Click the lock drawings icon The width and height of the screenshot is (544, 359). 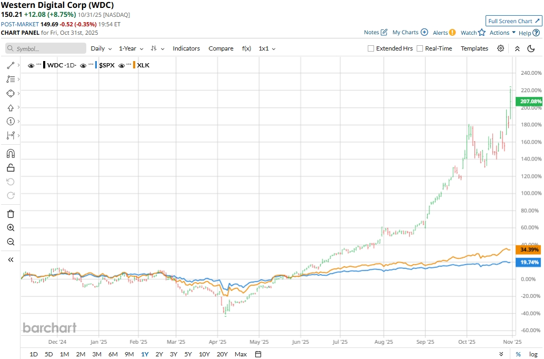coord(11,168)
